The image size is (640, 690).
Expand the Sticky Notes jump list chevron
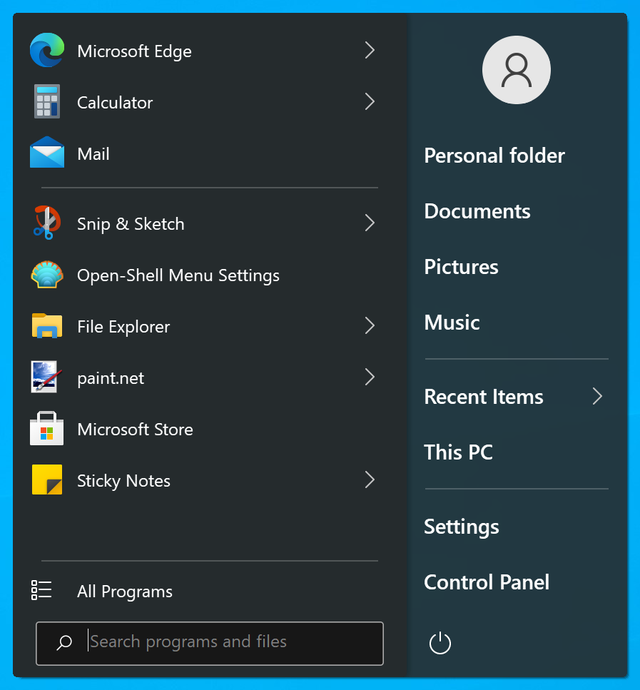[x=370, y=480]
